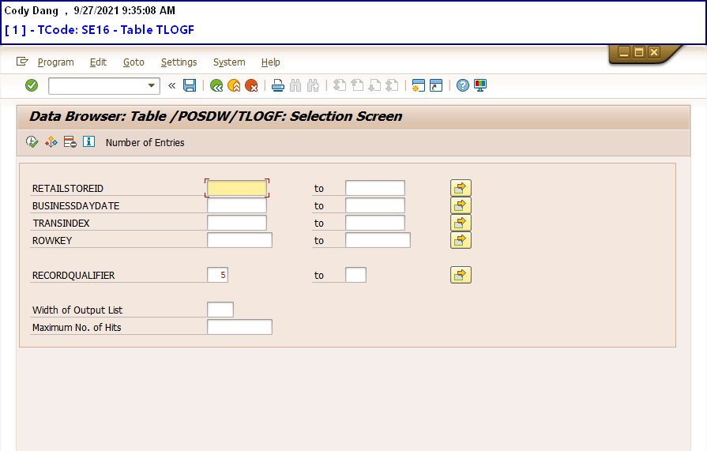Click the Create New Session icon
This screenshot has width=707, height=451.
click(419, 85)
